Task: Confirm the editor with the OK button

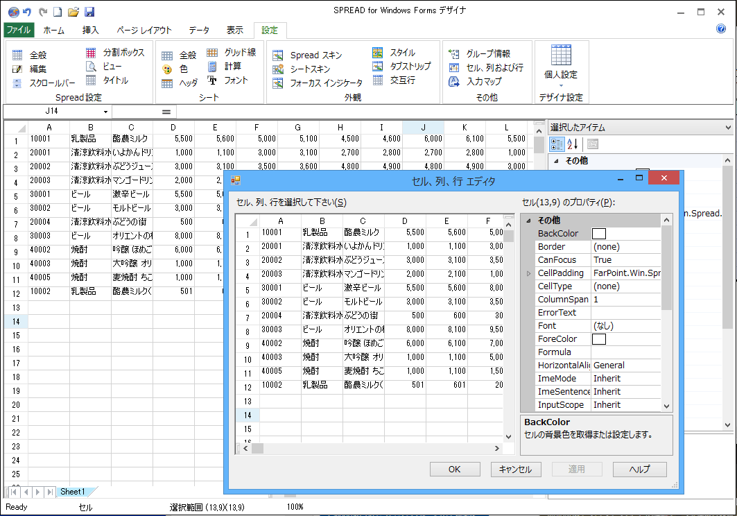Action: 454,469
